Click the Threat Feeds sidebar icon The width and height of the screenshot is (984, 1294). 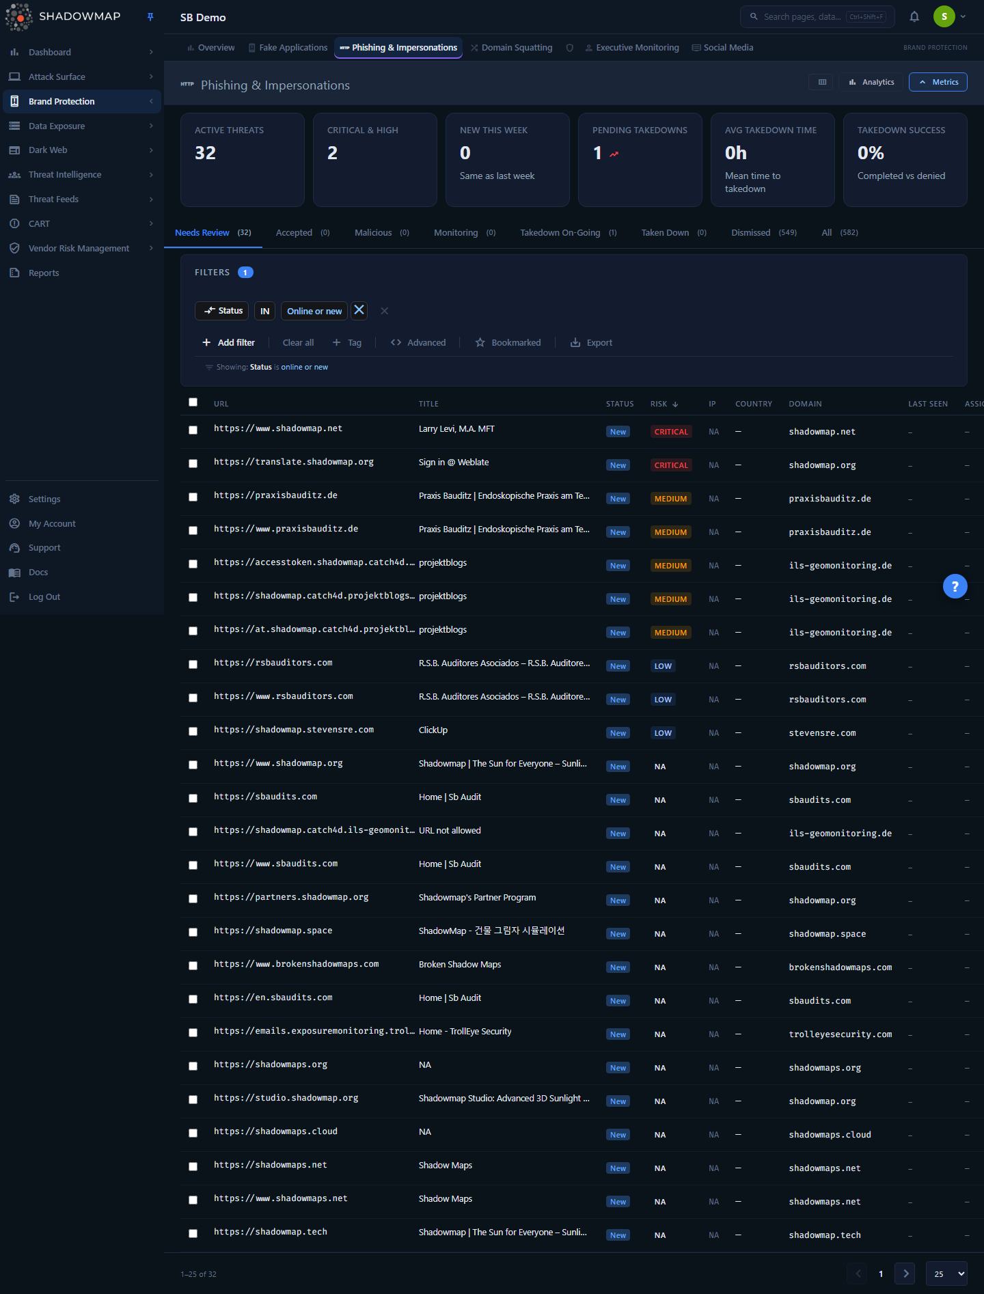pos(14,199)
